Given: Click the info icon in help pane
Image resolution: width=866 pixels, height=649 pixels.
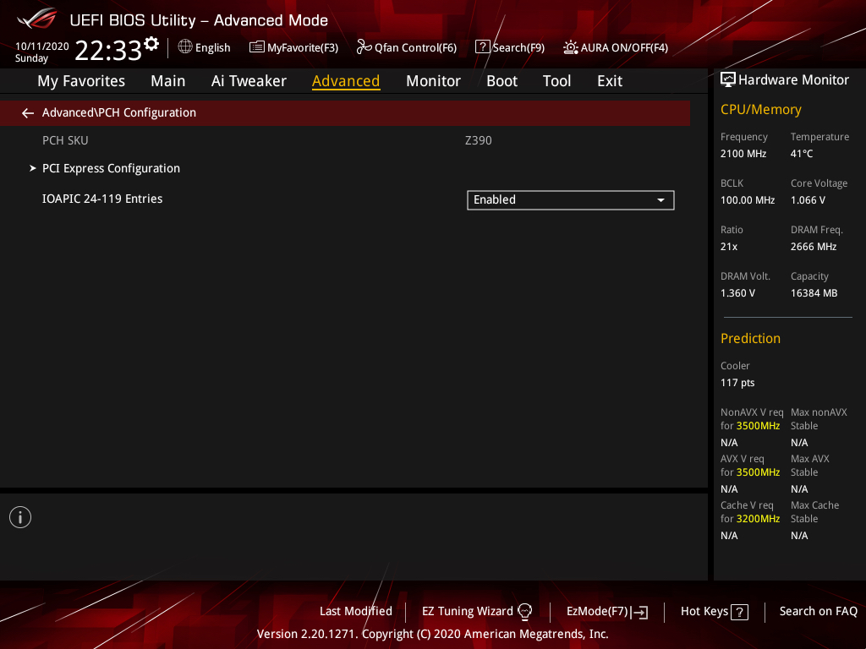Looking at the screenshot, I should click(20, 517).
